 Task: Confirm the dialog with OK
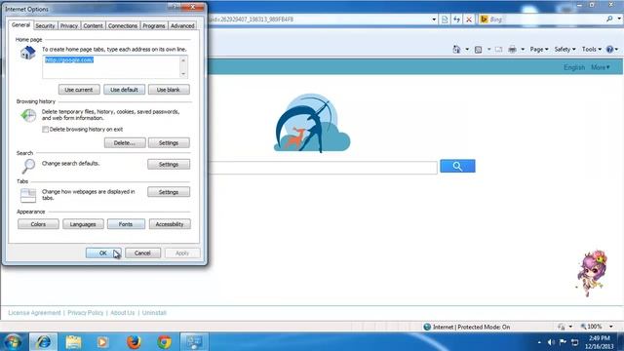coord(103,253)
